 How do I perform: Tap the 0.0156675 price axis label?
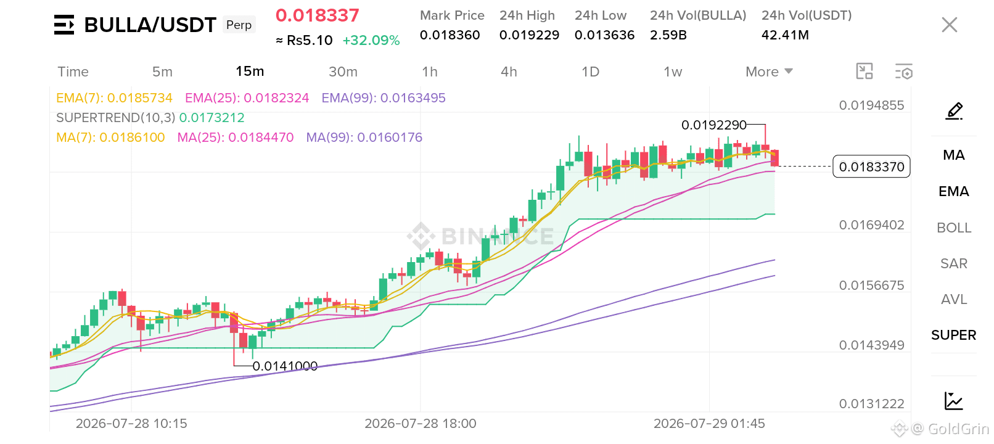pos(871,286)
